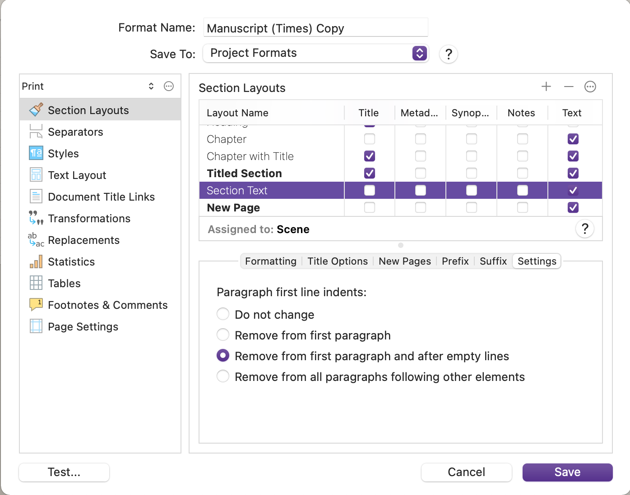630x495 pixels.
Task: Click the Statistics bar chart icon
Action: (36, 261)
